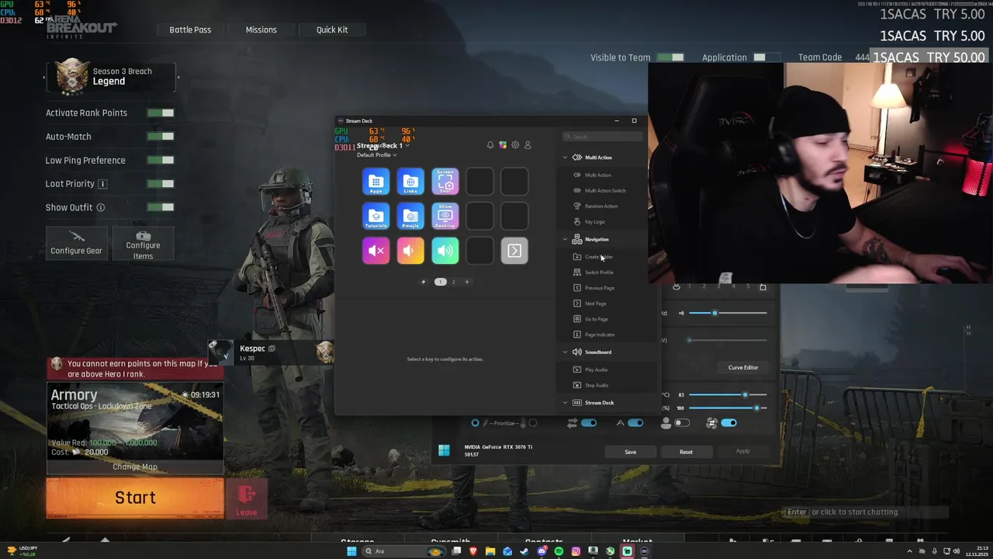993x559 pixels.
Task: Select the Tutorials key
Action: (376, 216)
